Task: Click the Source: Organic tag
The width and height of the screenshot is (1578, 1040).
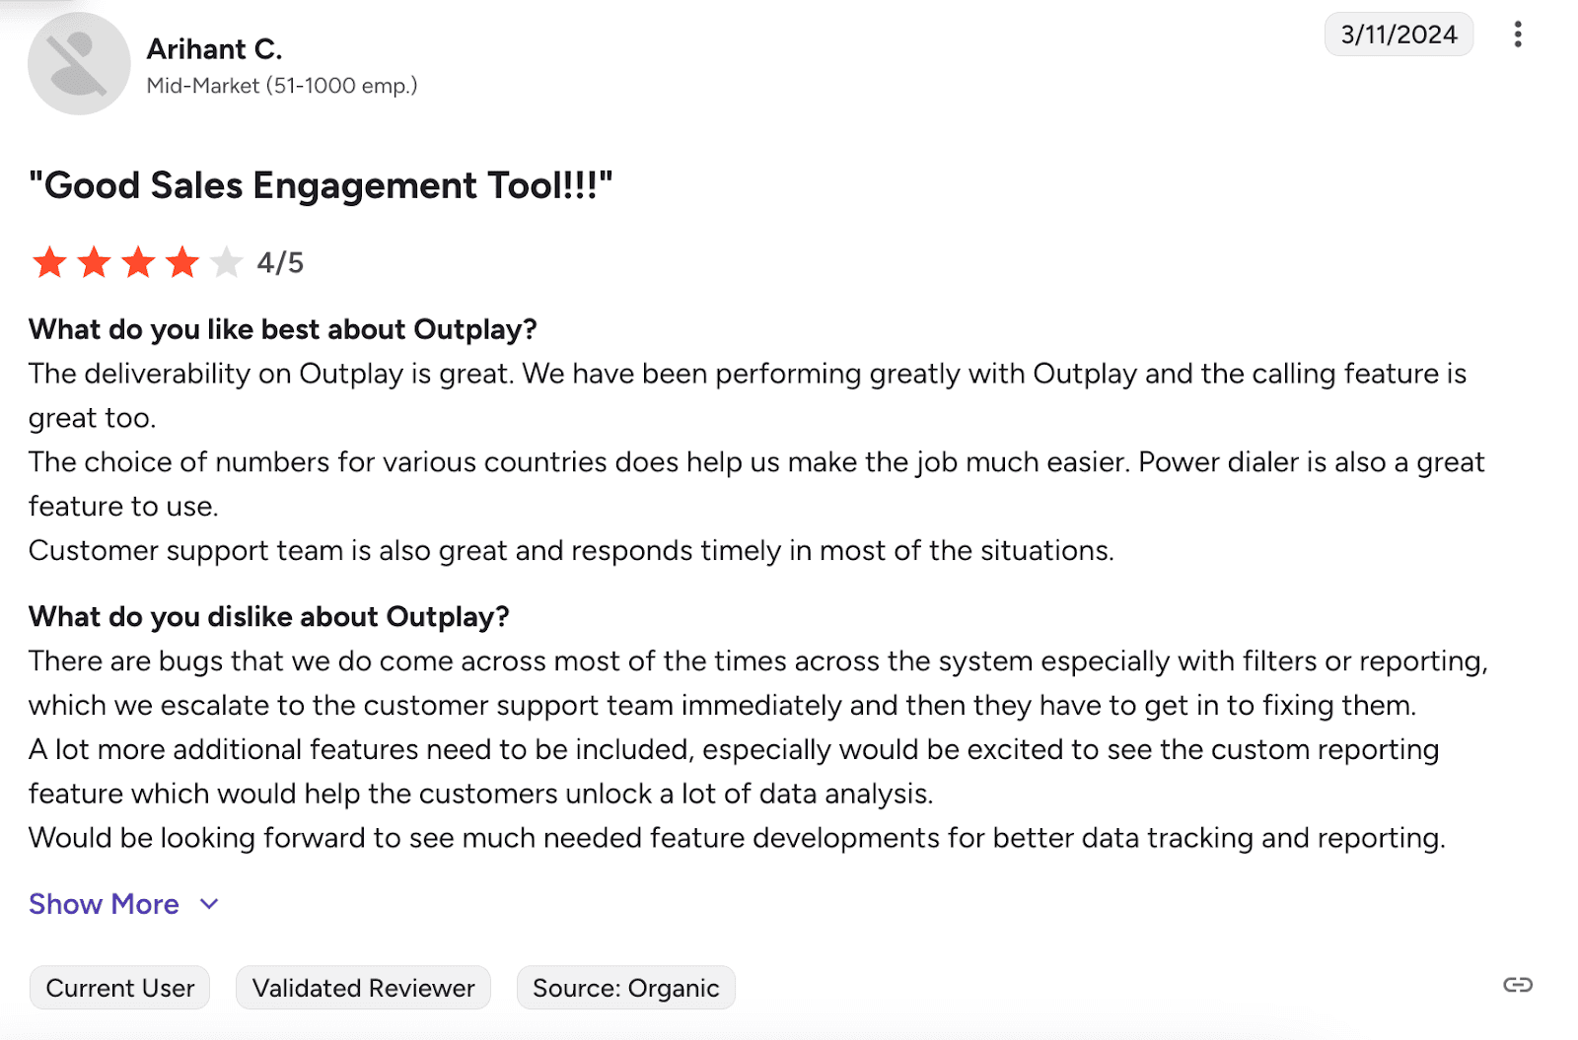Action: [x=626, y=988]
